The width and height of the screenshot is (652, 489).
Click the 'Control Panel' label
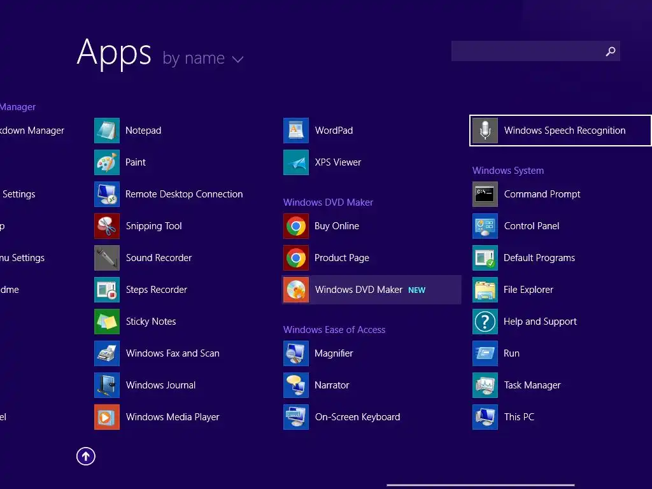532,226
